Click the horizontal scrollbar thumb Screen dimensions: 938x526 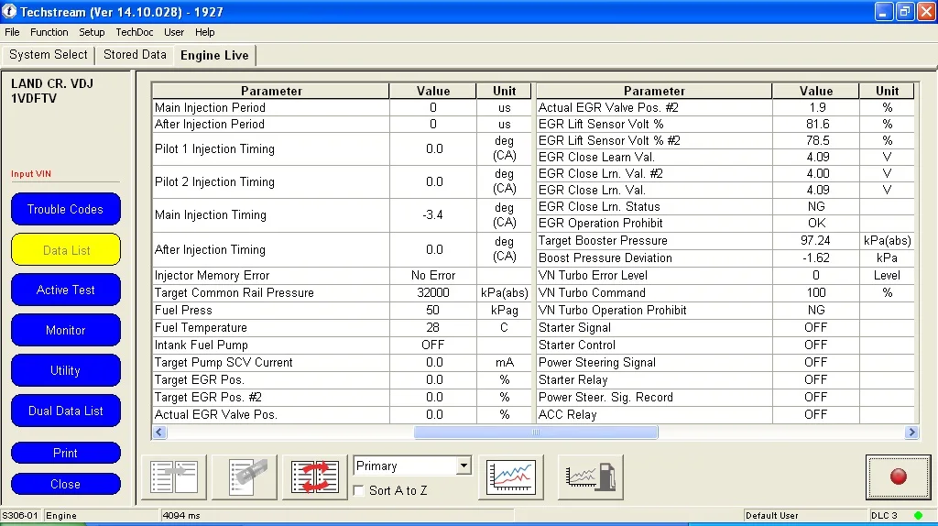536,432
